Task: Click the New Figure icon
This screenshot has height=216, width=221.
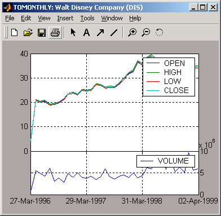Action: click(x=15, y=33)
